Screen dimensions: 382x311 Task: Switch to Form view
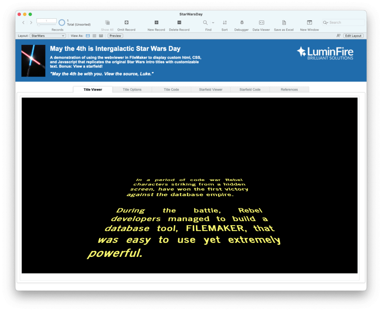pos(88,36)
